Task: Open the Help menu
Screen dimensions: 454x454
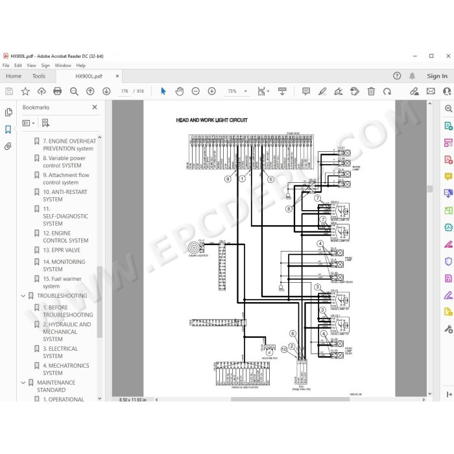Action: tap(81, 66)
